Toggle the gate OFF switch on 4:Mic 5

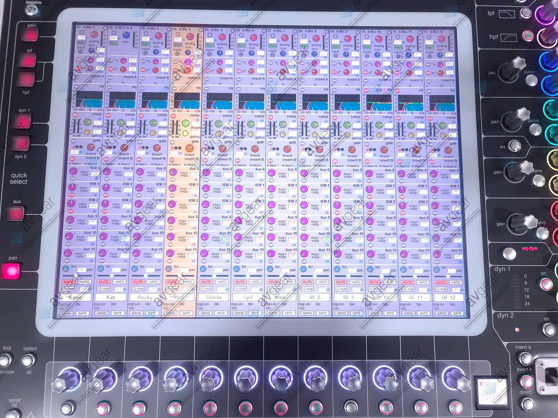coord(206,143)
